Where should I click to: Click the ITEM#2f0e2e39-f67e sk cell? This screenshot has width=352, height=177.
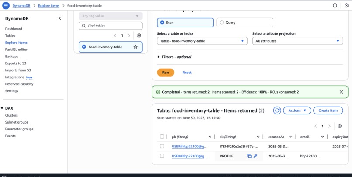tap(239, 147)
